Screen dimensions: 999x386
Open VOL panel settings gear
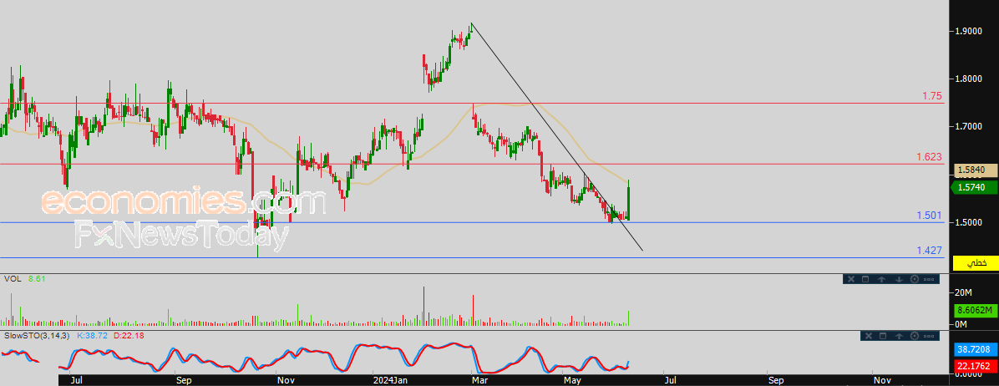(x=915, y=279)
